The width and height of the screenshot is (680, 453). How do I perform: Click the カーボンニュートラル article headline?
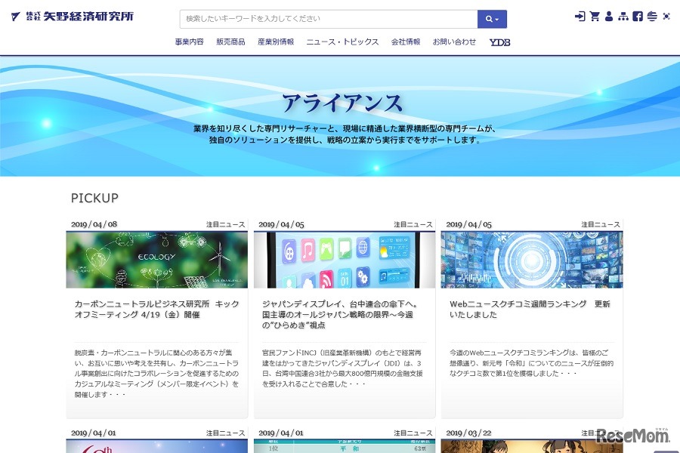(156, 309)
